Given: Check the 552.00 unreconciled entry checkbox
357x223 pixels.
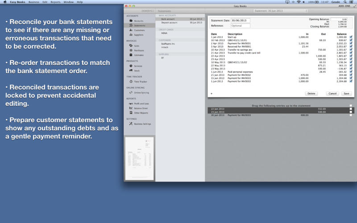Looking at the screenshot, I should (351, 109).
